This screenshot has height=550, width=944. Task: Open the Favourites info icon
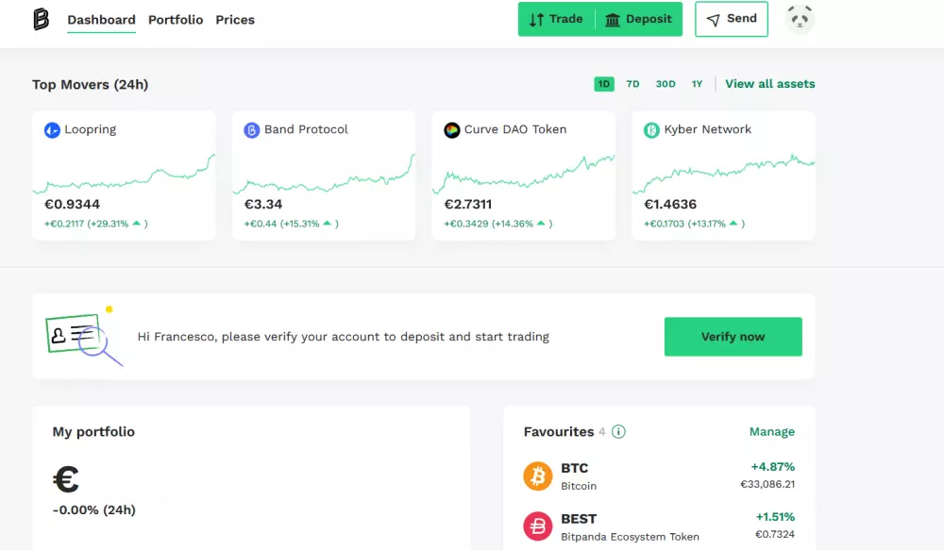pyautogui.click(x=618, y=431)
